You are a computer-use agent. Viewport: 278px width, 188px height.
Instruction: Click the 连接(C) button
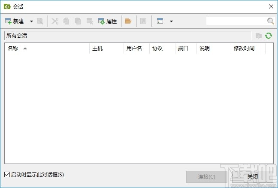[206, 177]
